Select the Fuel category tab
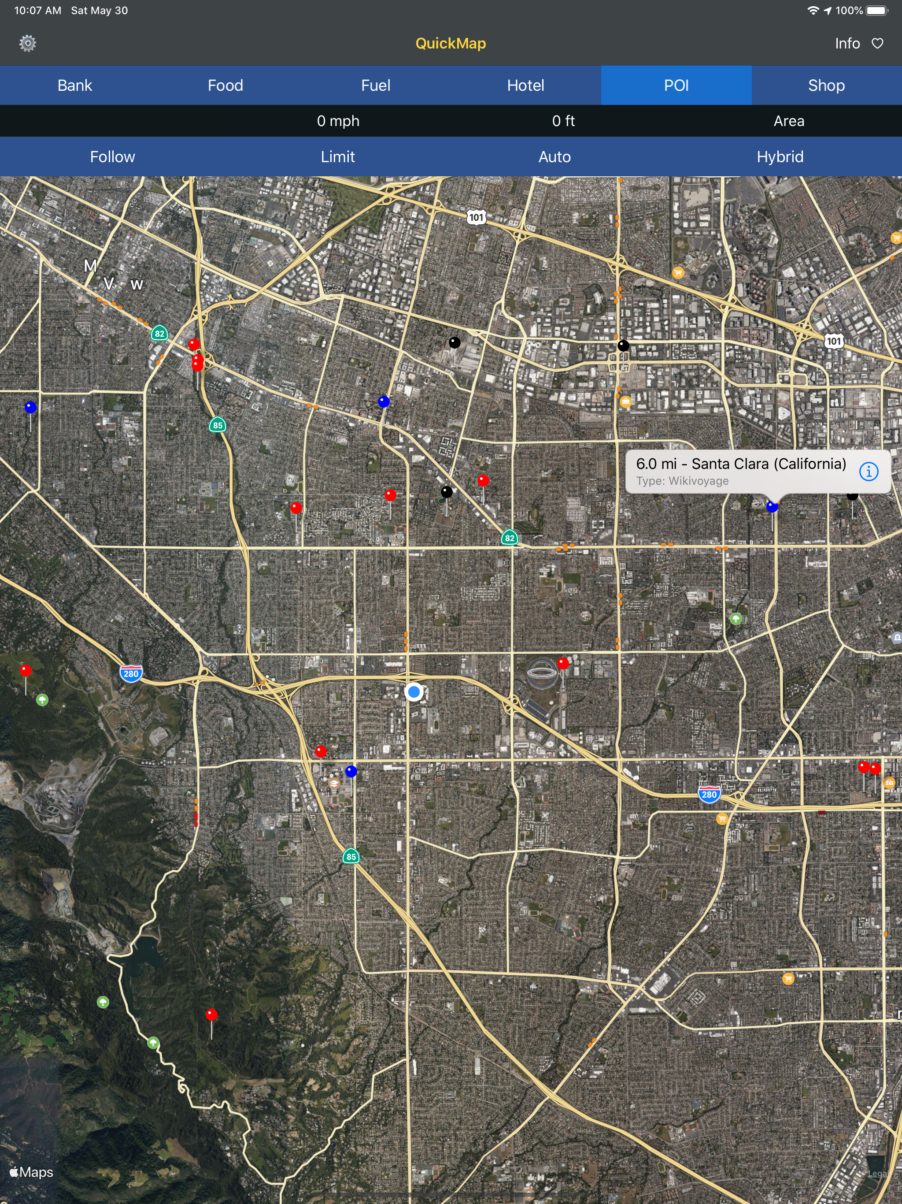The height and width of the screenshot is (1204, 902). coord(375,85)
